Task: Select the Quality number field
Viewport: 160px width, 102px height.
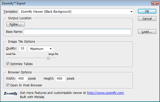Action: point(23,48)
